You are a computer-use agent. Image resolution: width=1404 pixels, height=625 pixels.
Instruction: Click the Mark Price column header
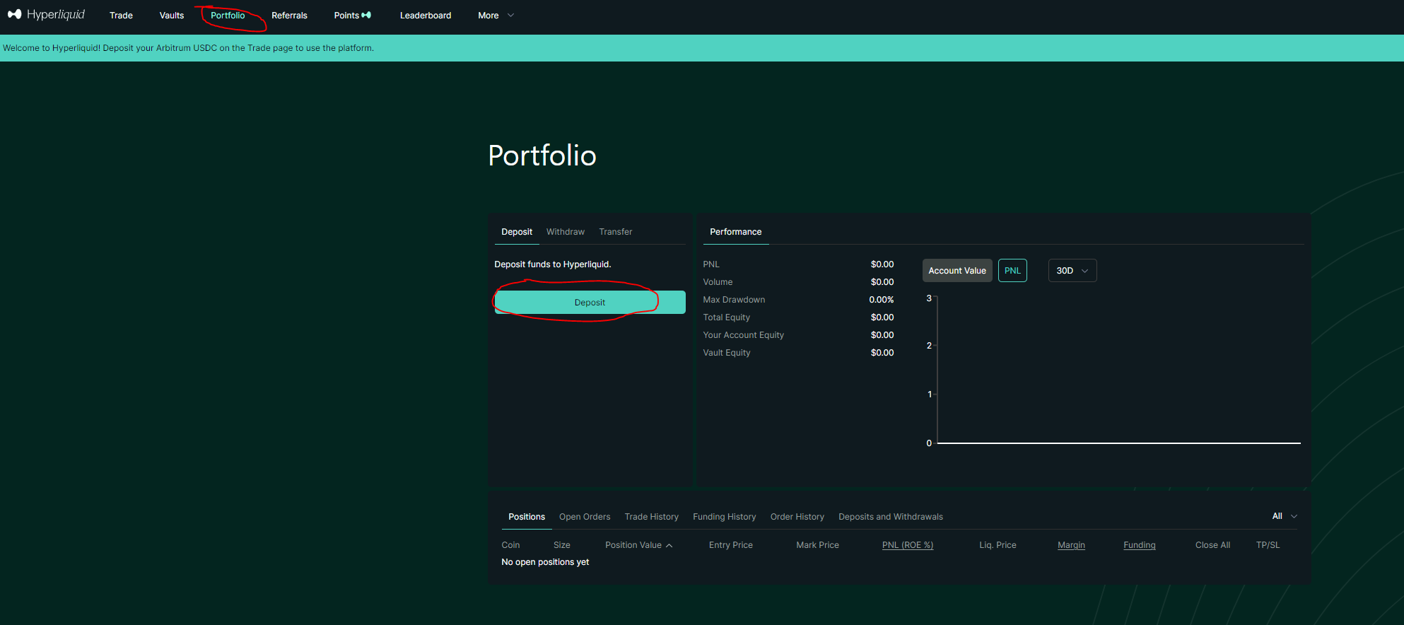tap(818, 545)
